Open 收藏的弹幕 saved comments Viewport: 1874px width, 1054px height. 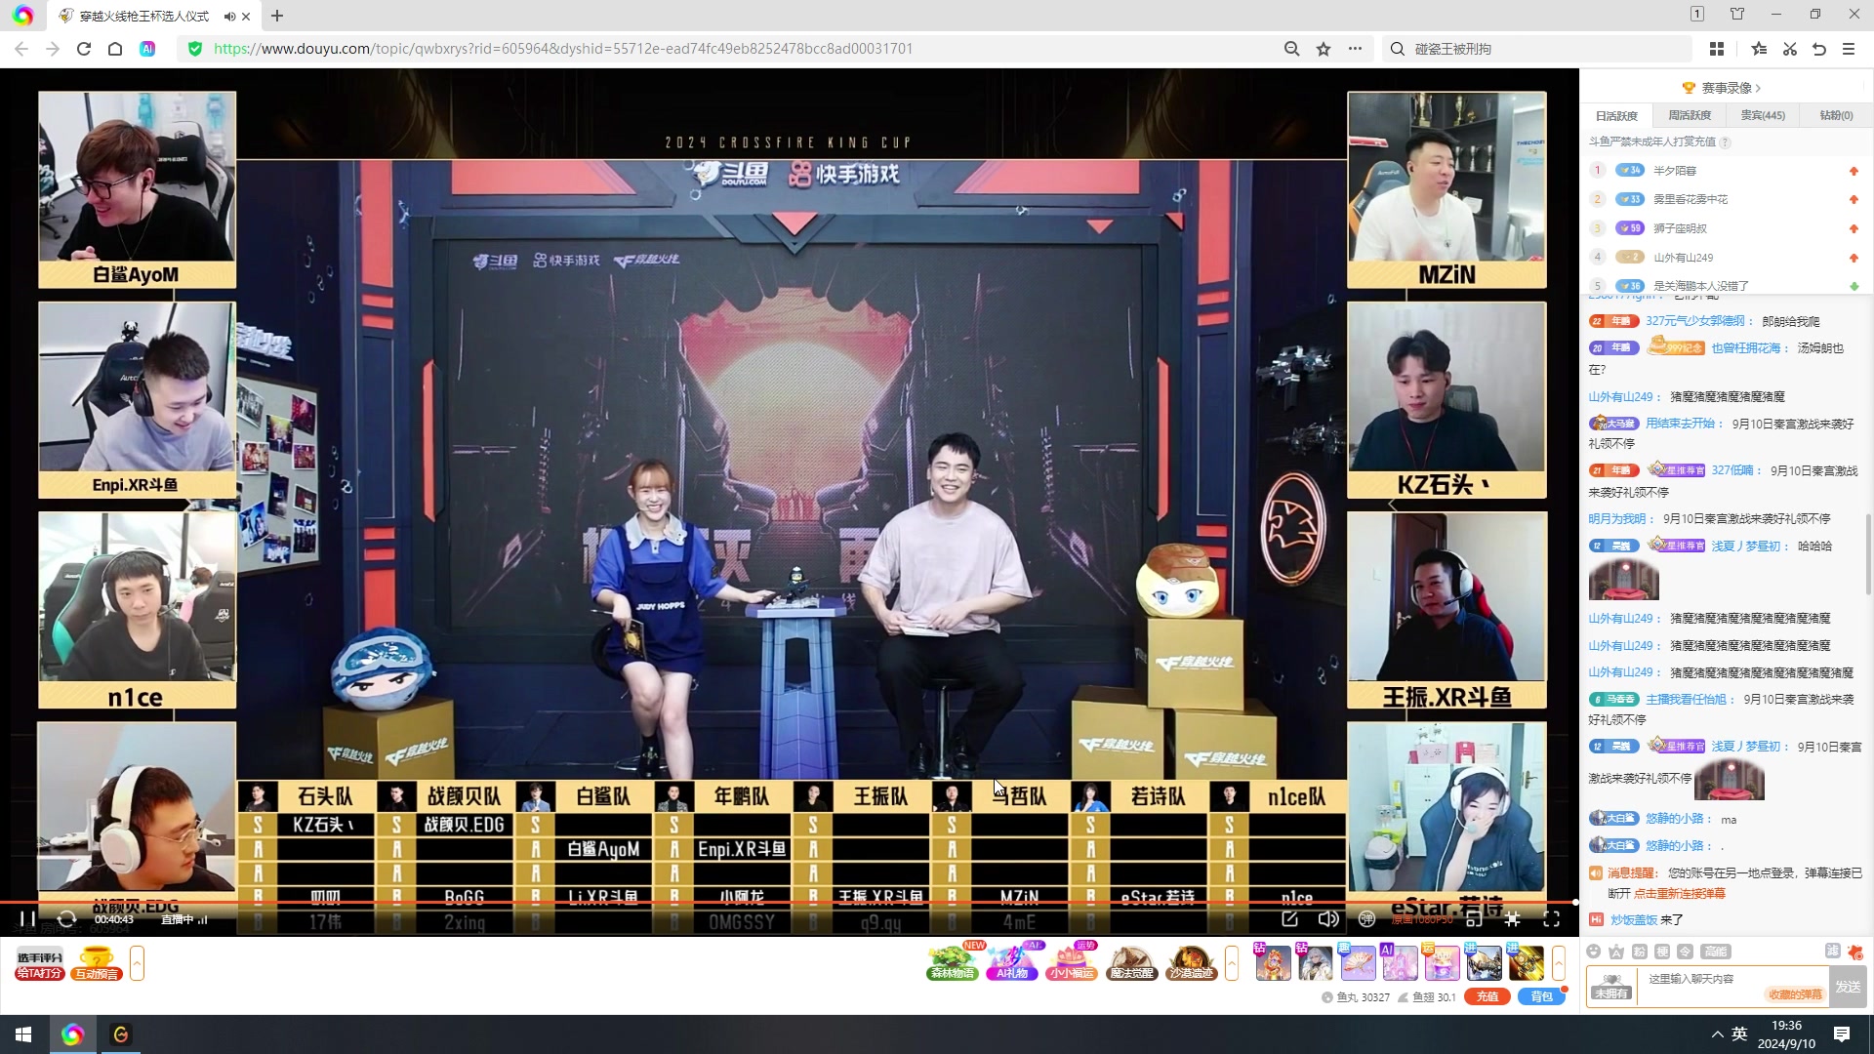coord(1795,994)
